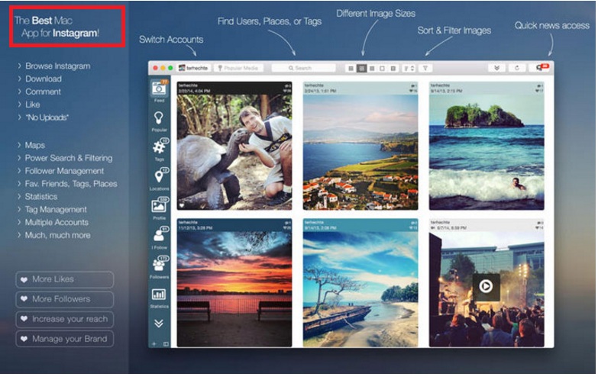This screenshot has width=611, height=380.
Task: Click the currently highlighted image size button
Action: pos(361,69)
